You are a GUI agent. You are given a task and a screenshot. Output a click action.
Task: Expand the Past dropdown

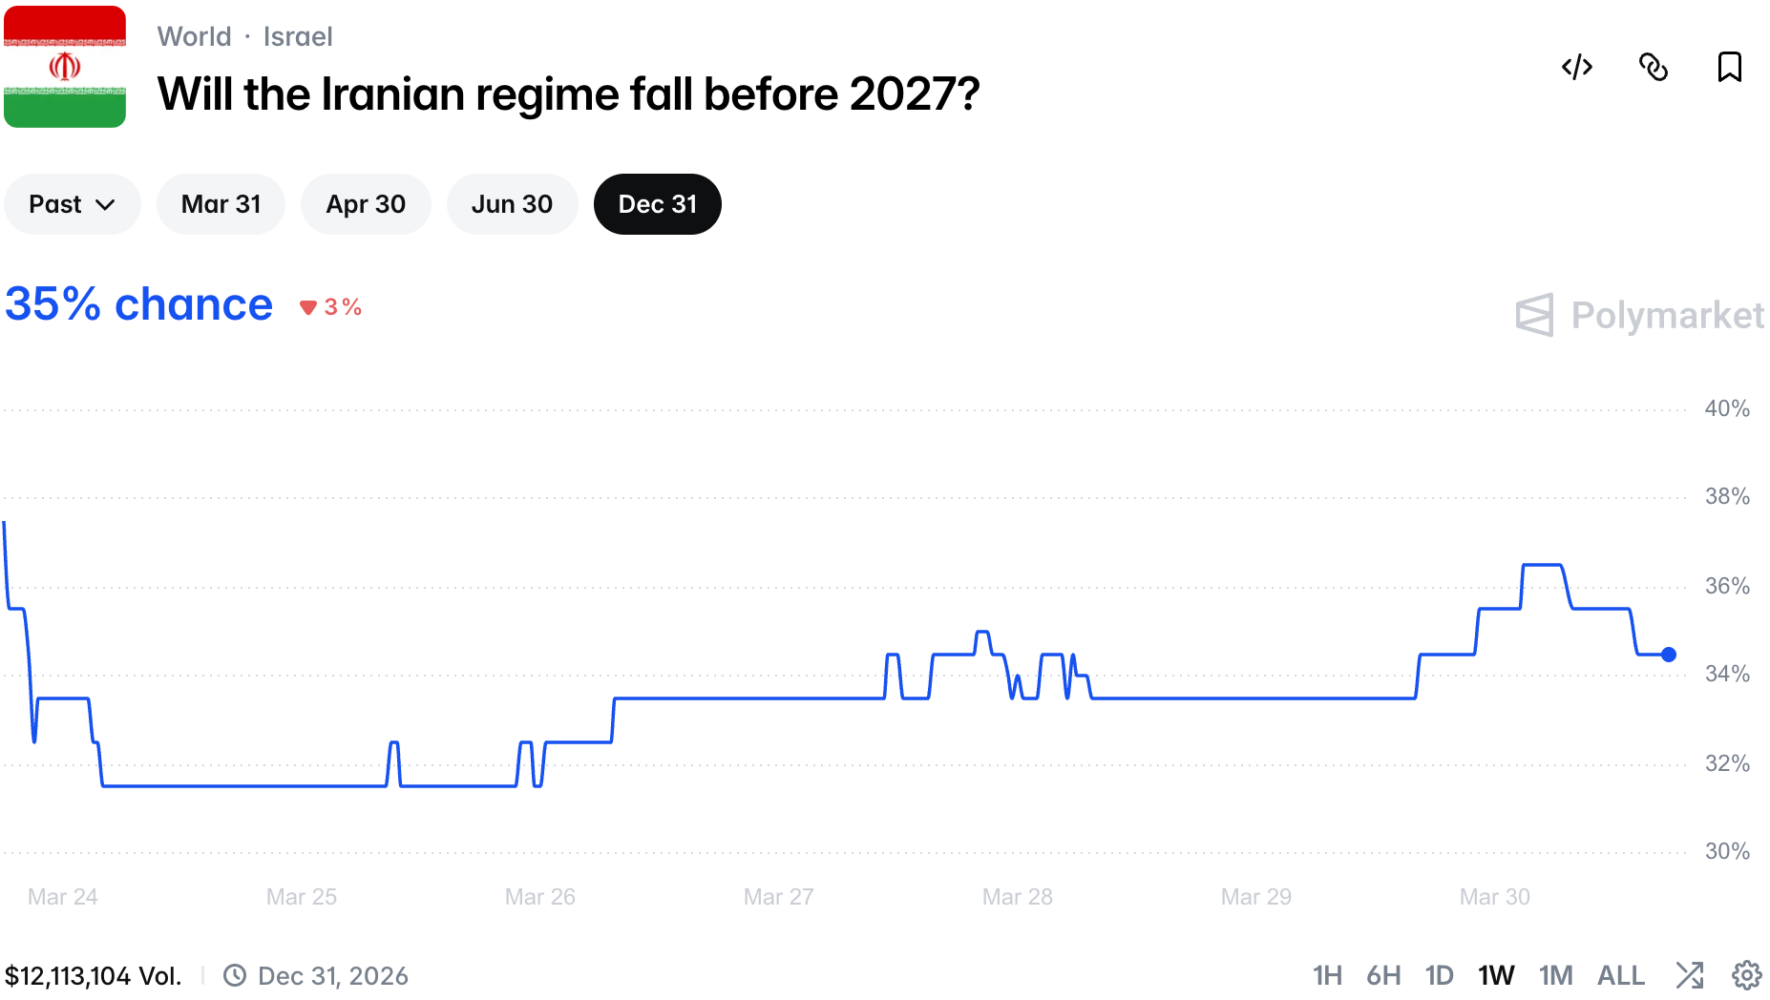coord(72,204)
